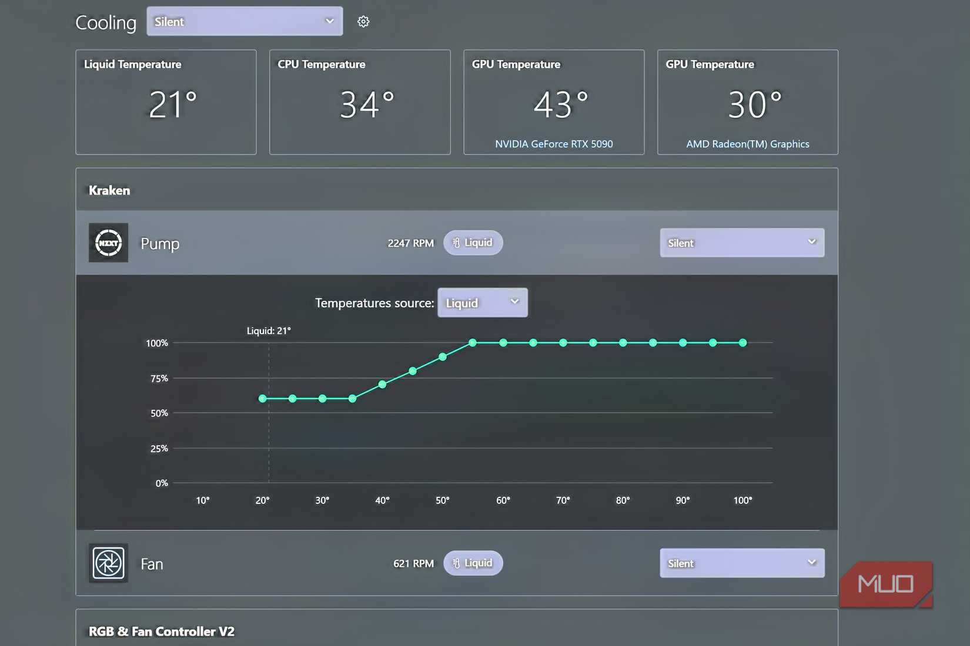The width and height of the screenshot is (970, 646).
Task: Click the fan icon beside the Fan label
Action: pyautogui.click(x=108, y=563)
